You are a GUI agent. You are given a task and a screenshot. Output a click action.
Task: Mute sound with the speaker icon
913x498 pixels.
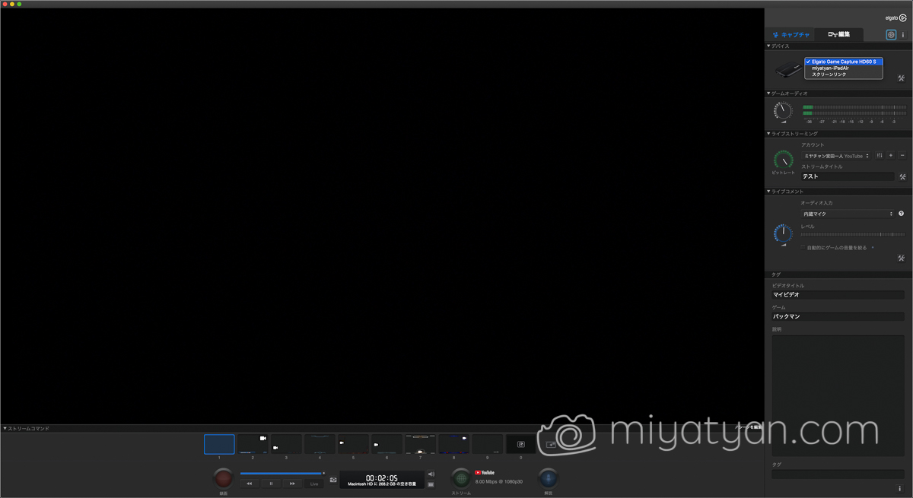[x=431, y=474]
